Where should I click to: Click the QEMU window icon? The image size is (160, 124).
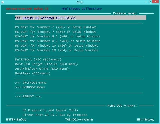[3, 2]
